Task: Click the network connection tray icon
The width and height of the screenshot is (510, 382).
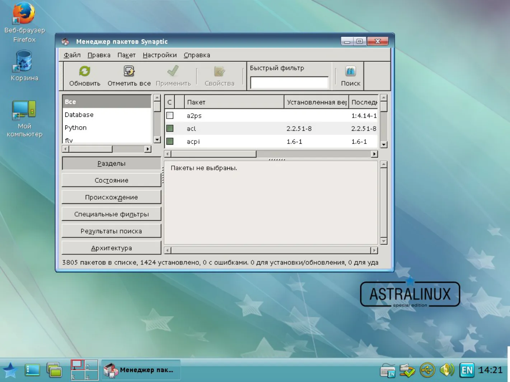Action: [x=427, y=370]
